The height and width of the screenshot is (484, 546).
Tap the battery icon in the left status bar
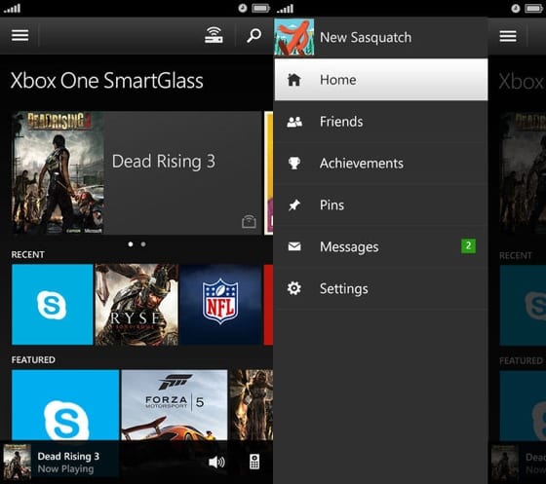point(261,8)
